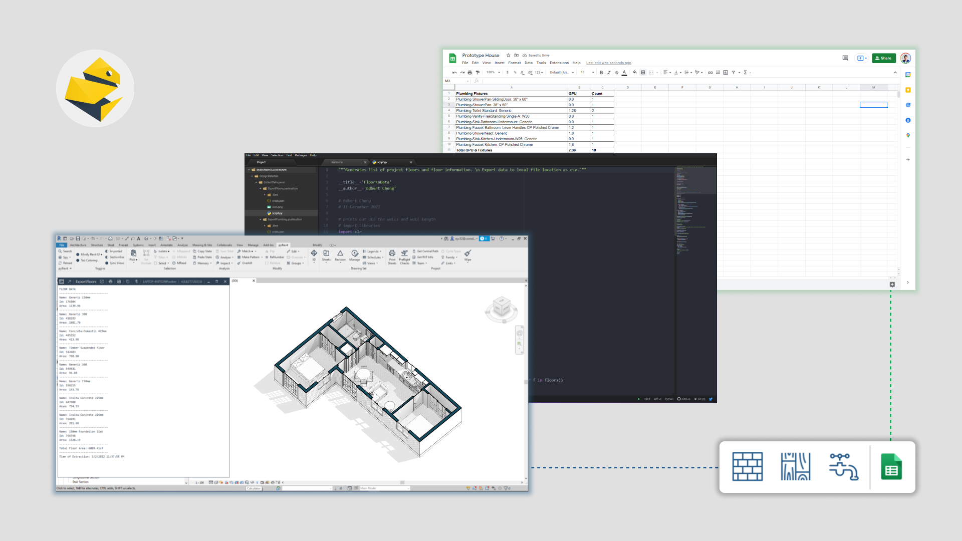Open the Format menu in Sheets
The height and width of the screenshot is (541, 962).
(515, 63)
